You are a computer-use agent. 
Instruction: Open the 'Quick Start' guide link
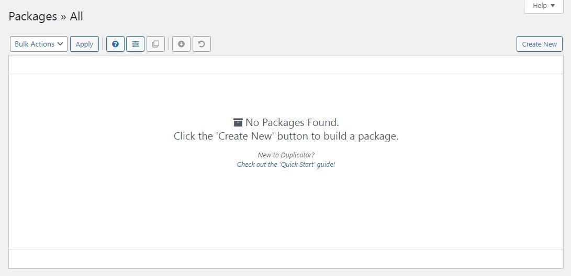(286, 164)
